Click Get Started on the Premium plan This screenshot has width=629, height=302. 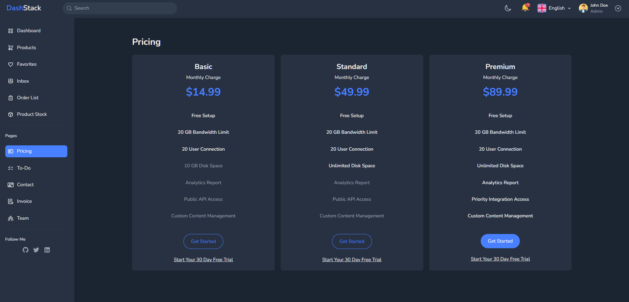(500, 241)
